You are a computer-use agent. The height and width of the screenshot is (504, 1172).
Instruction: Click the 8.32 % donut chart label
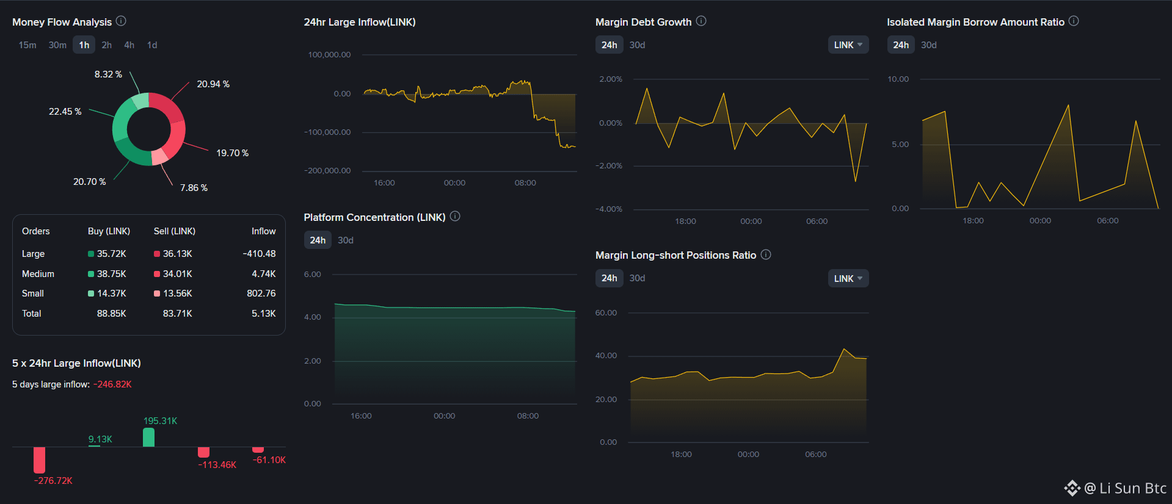pyautogui.click(x=108, y=74)
